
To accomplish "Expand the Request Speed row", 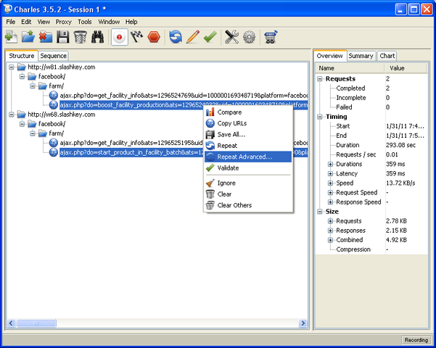I will coord(330,193).
